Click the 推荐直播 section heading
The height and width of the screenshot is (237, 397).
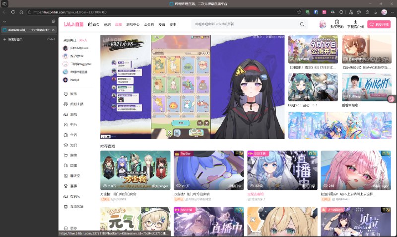pyautogui.click(x=108, y=146)
